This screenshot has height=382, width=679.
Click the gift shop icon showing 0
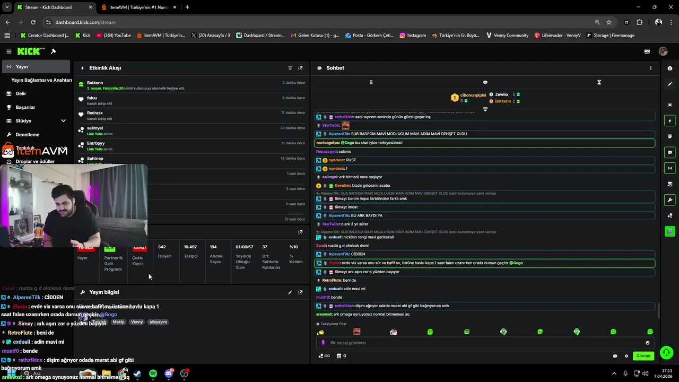[x=342, y=356]
